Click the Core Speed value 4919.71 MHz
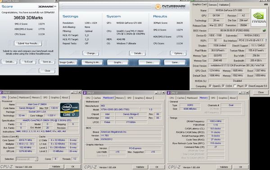Viewport: 270px width, 170px height. point(26,140)
